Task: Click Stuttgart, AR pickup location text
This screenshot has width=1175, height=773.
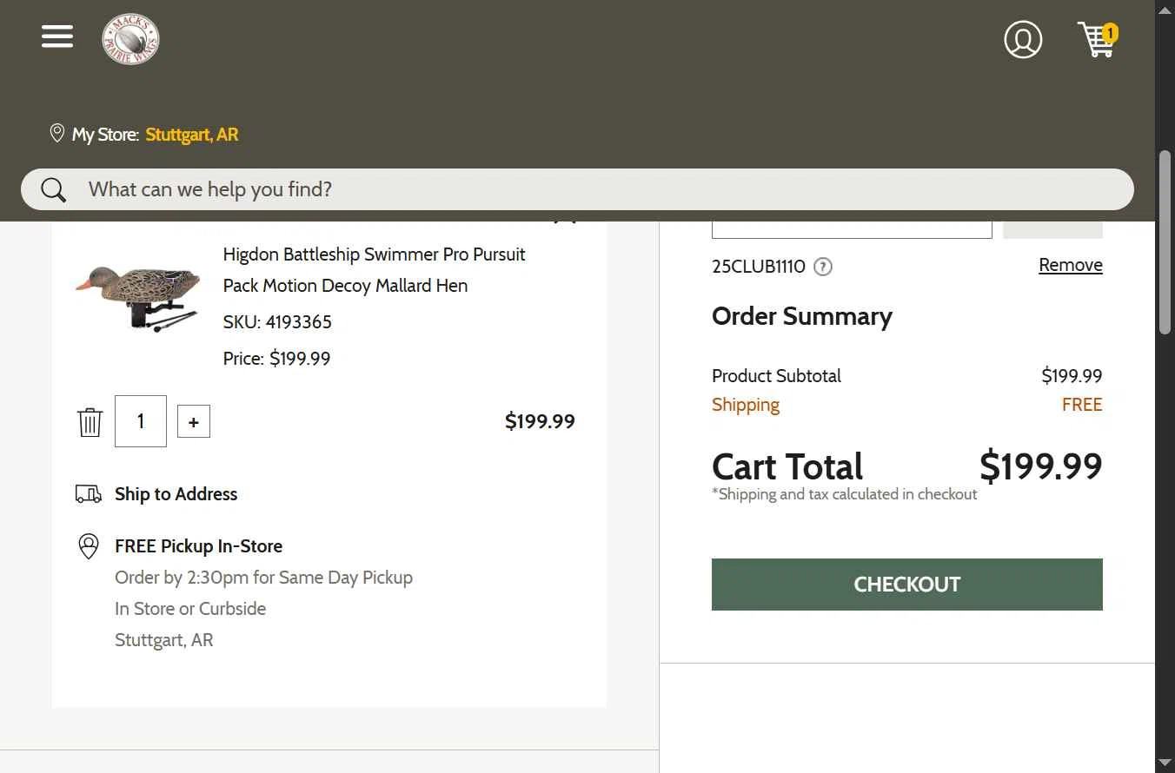Action: [x=163, y=640]
